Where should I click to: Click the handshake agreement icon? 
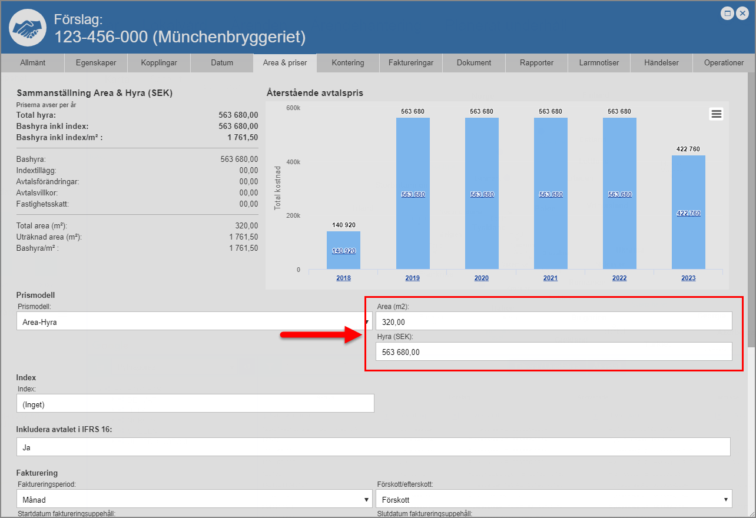tap(28, 28)
